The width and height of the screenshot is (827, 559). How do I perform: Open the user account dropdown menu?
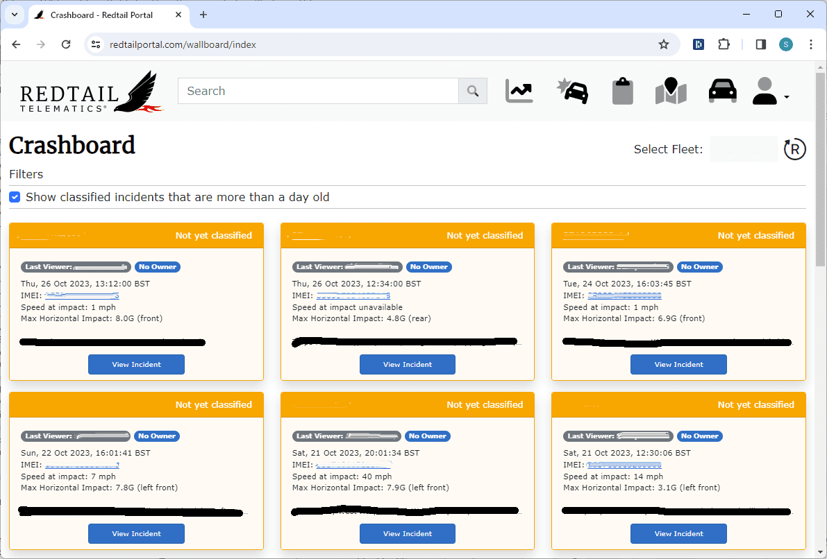pos(771,92)
